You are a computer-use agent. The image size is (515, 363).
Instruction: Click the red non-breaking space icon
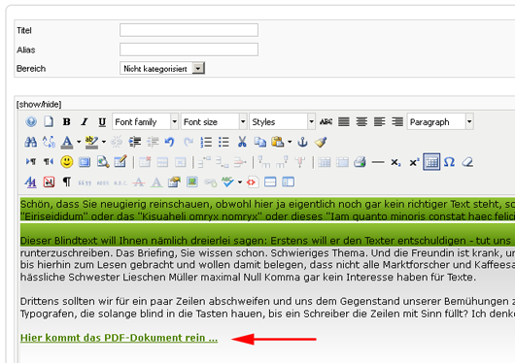(x=49, y=182)
